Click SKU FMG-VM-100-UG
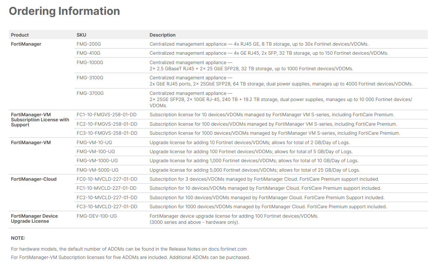 96,151
